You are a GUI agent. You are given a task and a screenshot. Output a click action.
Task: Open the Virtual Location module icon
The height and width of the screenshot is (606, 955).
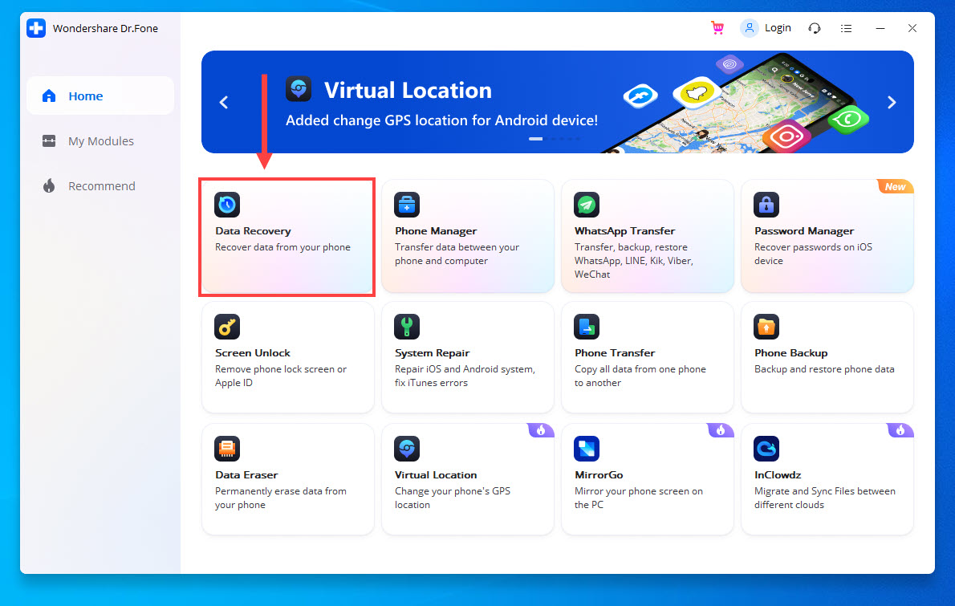coord(407,449)
